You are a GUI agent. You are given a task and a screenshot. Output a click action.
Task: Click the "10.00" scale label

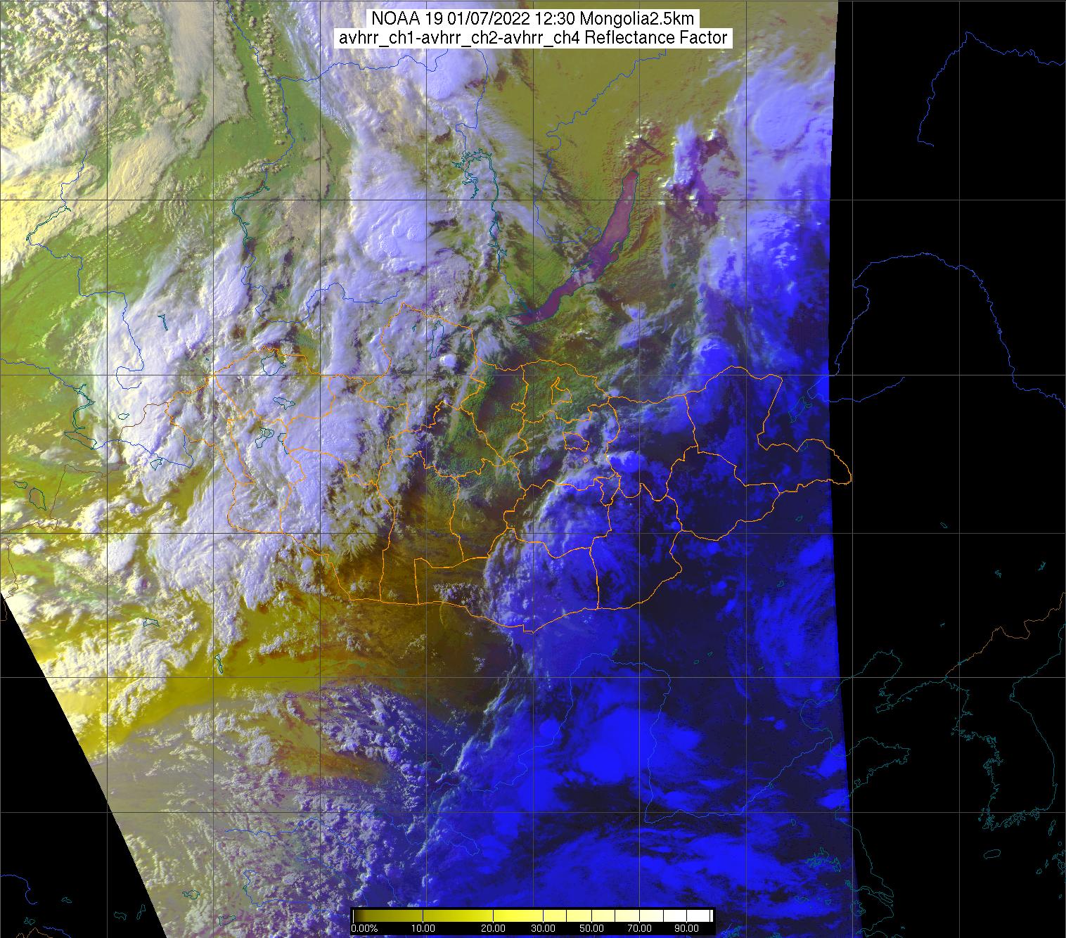click(425, 929)
